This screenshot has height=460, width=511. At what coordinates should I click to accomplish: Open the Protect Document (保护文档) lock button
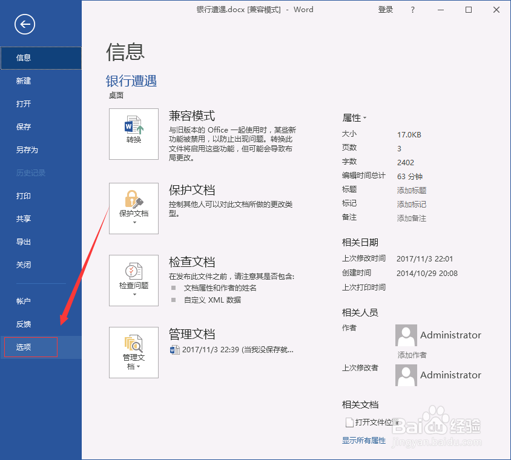tap(134, 208)
